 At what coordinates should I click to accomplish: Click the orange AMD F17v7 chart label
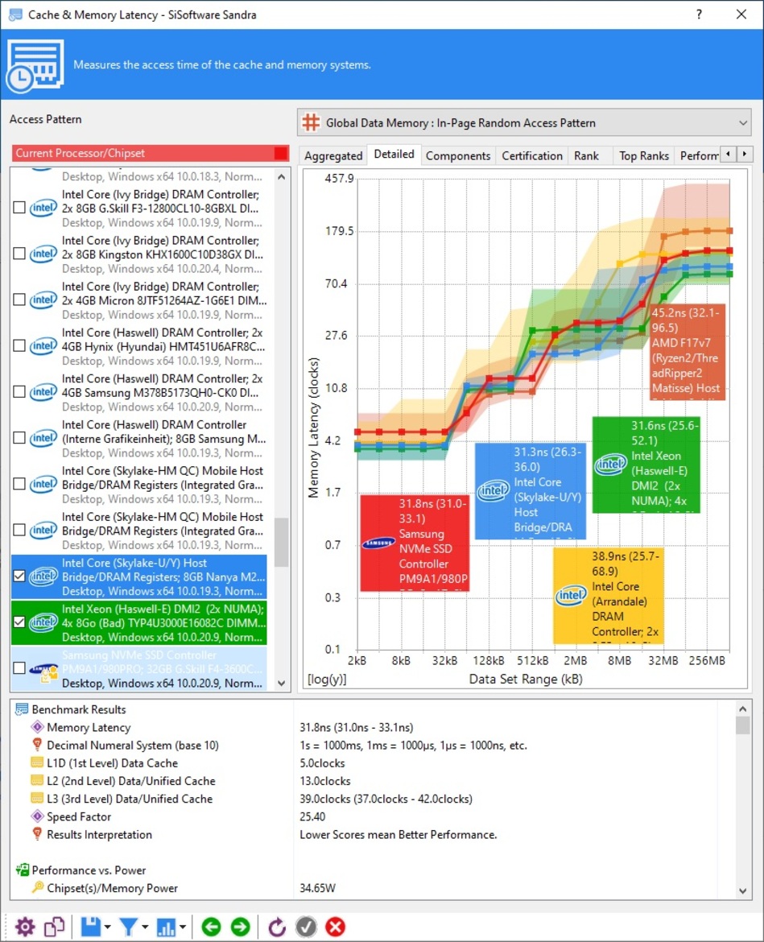click(688, 352)
